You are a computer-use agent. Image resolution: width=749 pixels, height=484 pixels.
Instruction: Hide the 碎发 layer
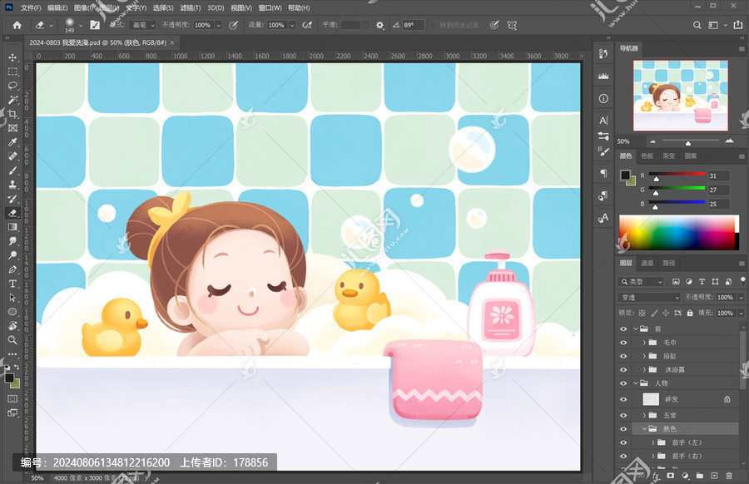pyautogui.click(x=623, y=399)
